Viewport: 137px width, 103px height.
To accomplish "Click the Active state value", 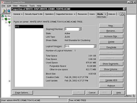I will point(67,34).
